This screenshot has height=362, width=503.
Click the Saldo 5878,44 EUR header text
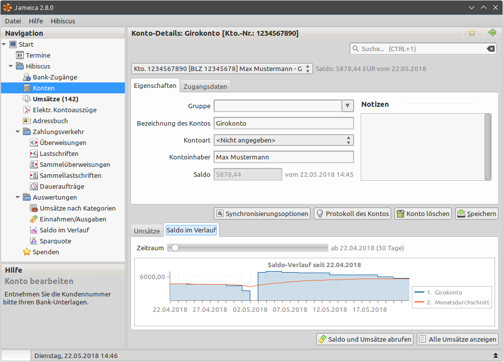pyautogui.click(x=371, y=69)
